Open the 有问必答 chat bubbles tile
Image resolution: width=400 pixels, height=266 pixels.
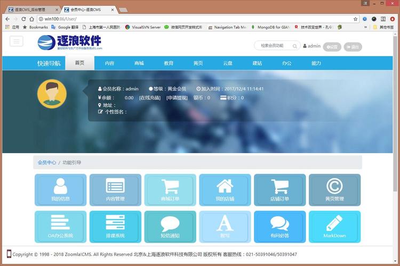click(x=279, y=227)
